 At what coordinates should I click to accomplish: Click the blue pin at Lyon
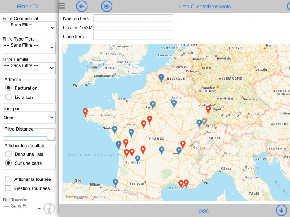point(179,151)
